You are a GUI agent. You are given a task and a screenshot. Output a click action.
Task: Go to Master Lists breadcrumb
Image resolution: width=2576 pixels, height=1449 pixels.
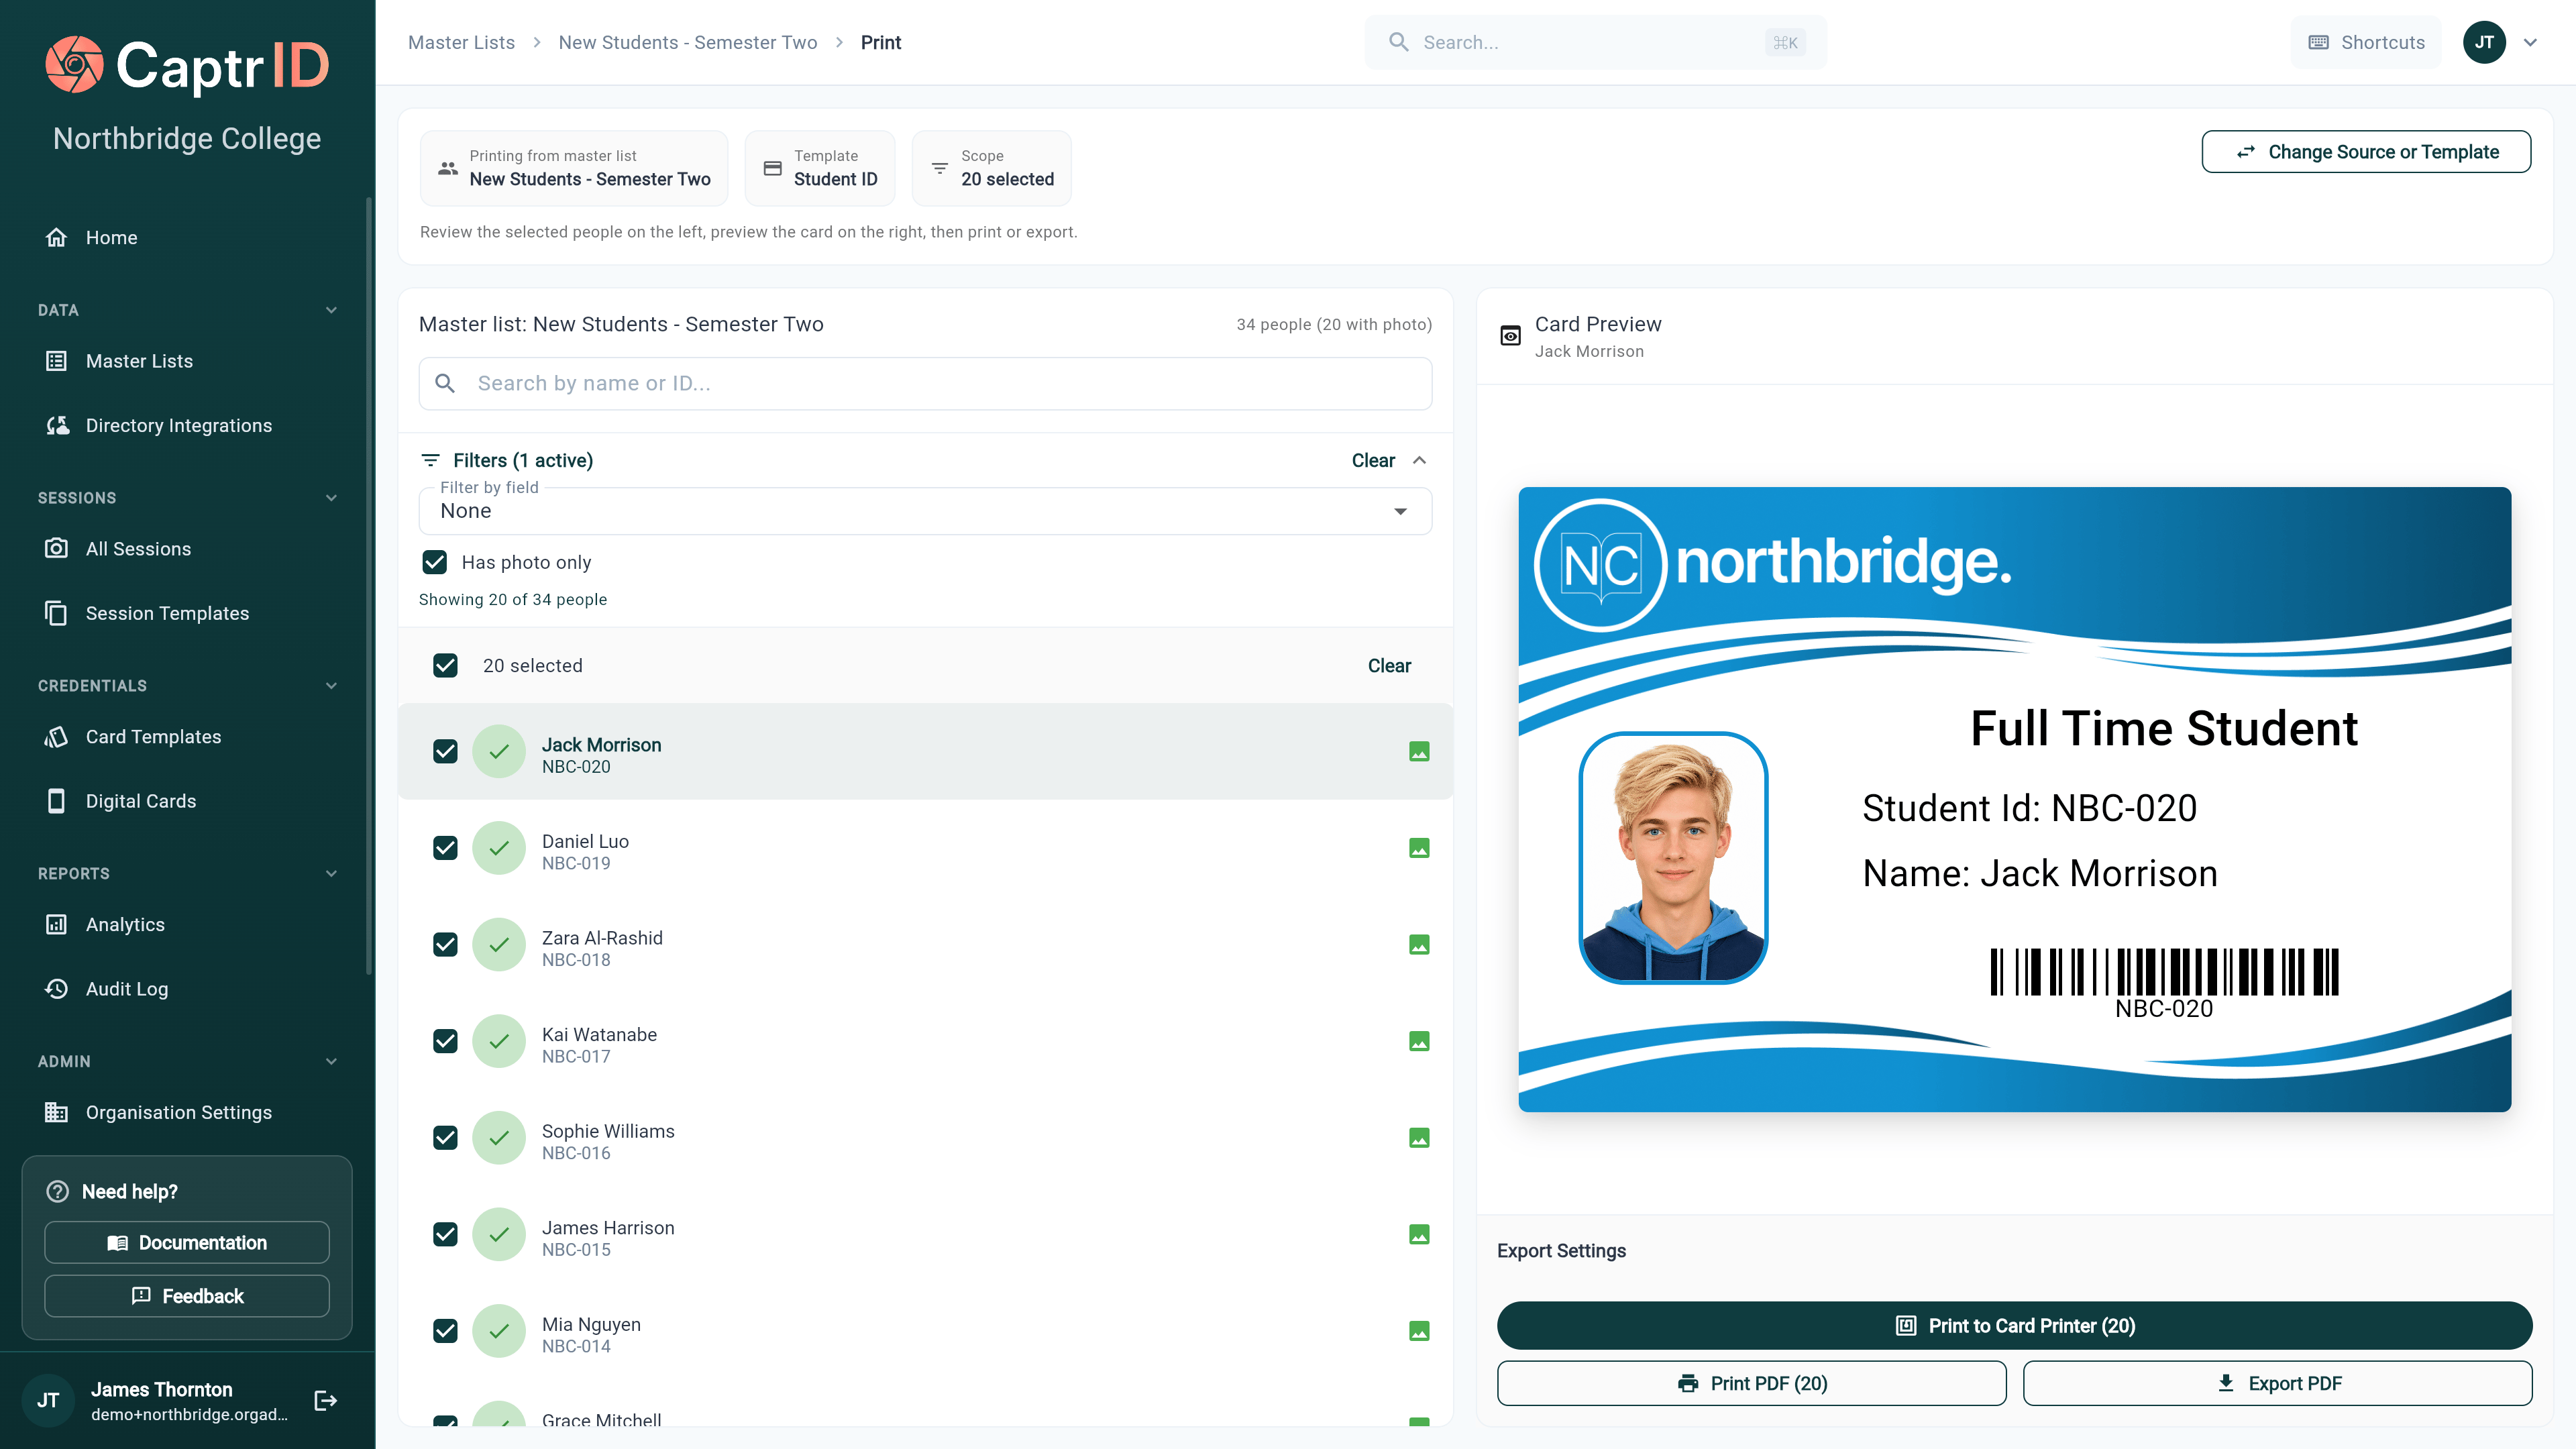461,42
